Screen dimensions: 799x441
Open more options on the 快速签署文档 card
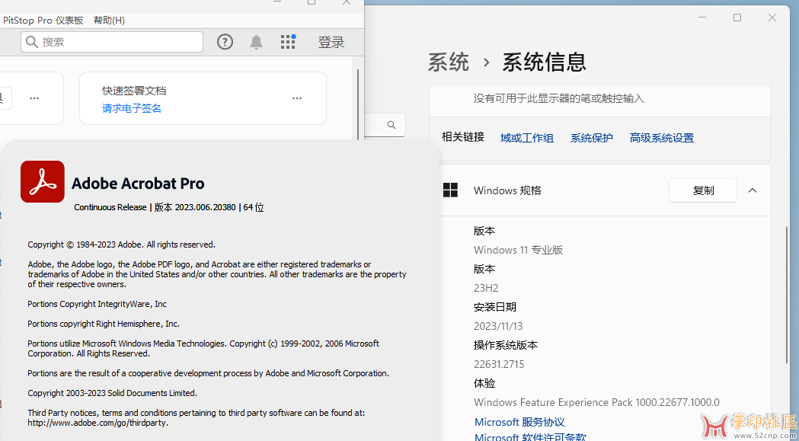(297, 98)
